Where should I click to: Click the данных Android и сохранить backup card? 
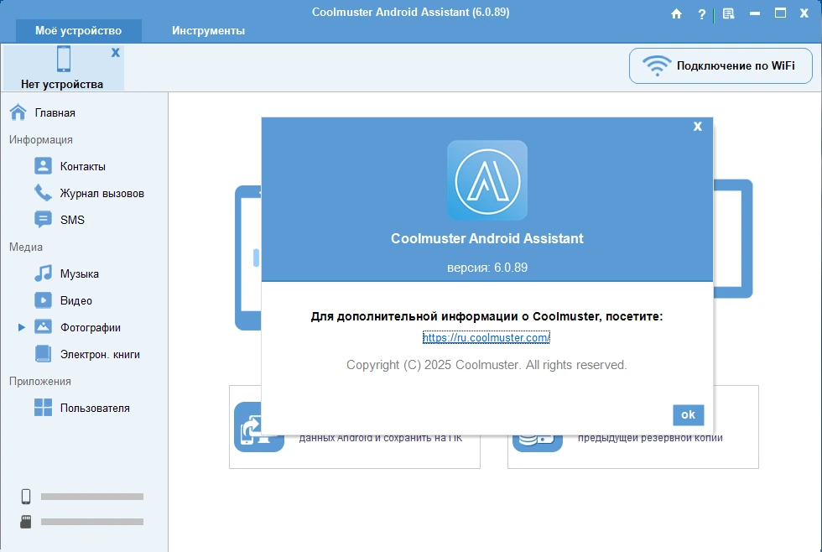click(x=355, y=427)
